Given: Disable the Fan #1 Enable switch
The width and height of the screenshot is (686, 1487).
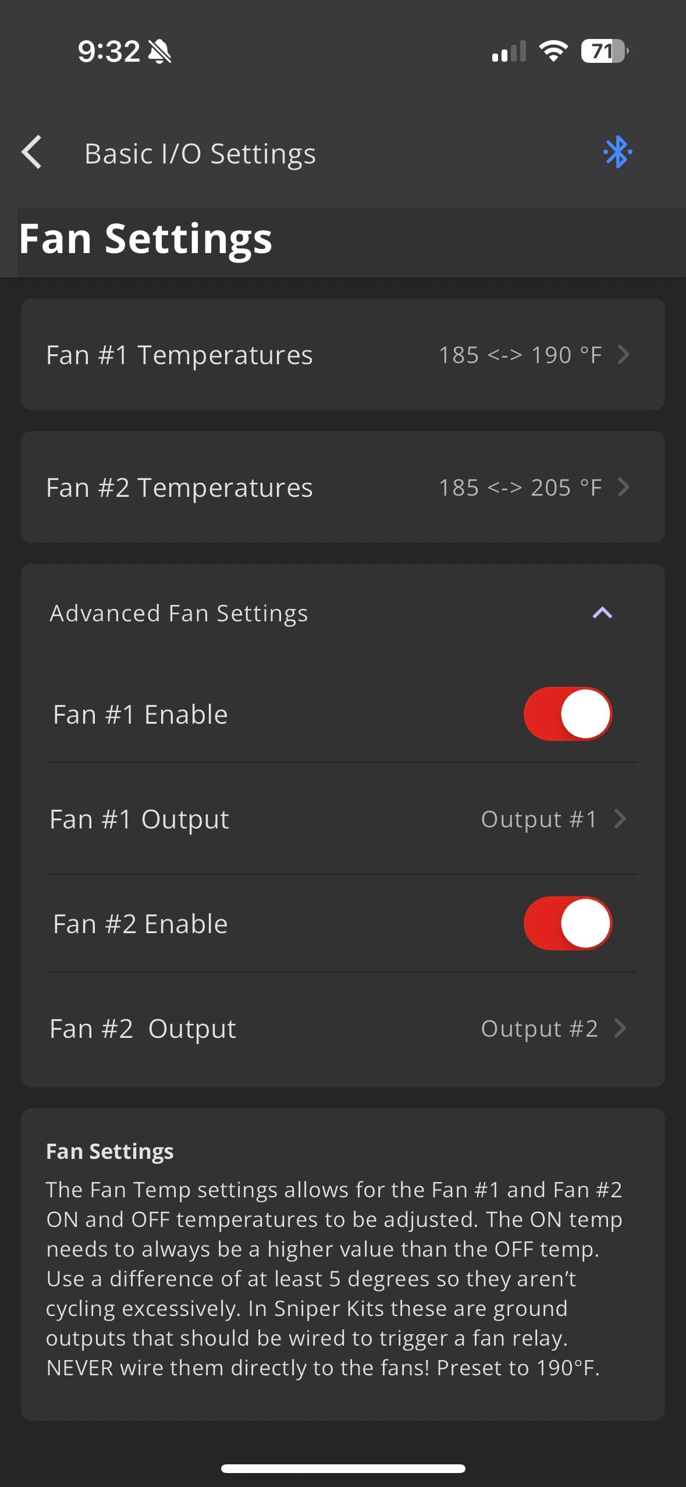Looking at the screenshot, I should [567, 714].
